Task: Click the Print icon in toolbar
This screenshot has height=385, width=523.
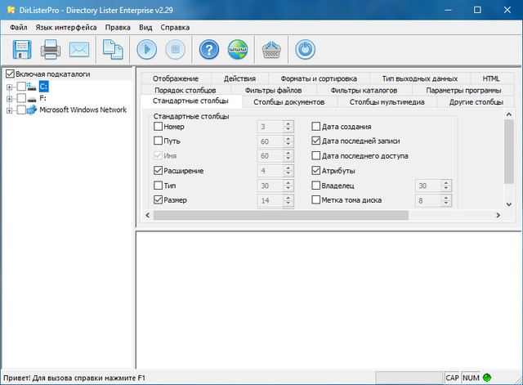Action: coord(50,49)
